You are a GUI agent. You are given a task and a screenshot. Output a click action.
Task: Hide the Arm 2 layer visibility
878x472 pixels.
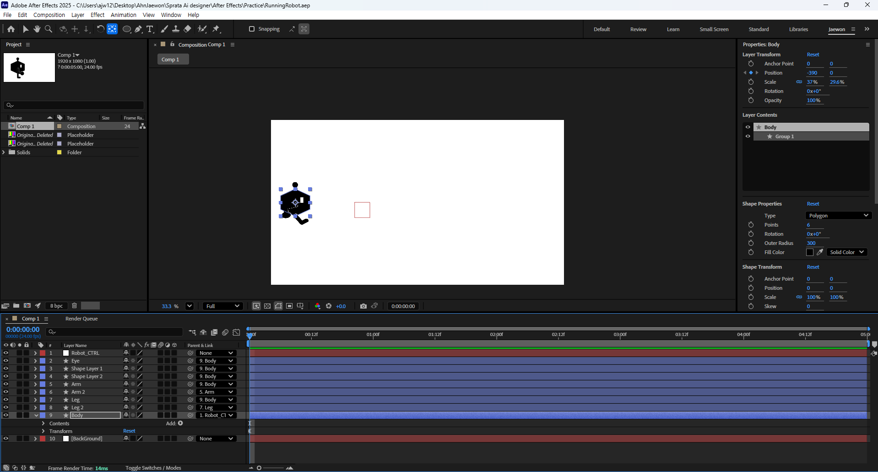pyautogui.click(x=5, y=392)
